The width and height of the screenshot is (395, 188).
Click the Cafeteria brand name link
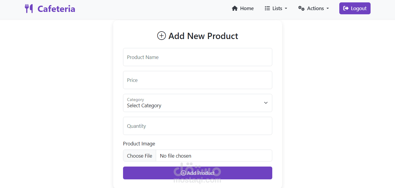tap(56, 9)
